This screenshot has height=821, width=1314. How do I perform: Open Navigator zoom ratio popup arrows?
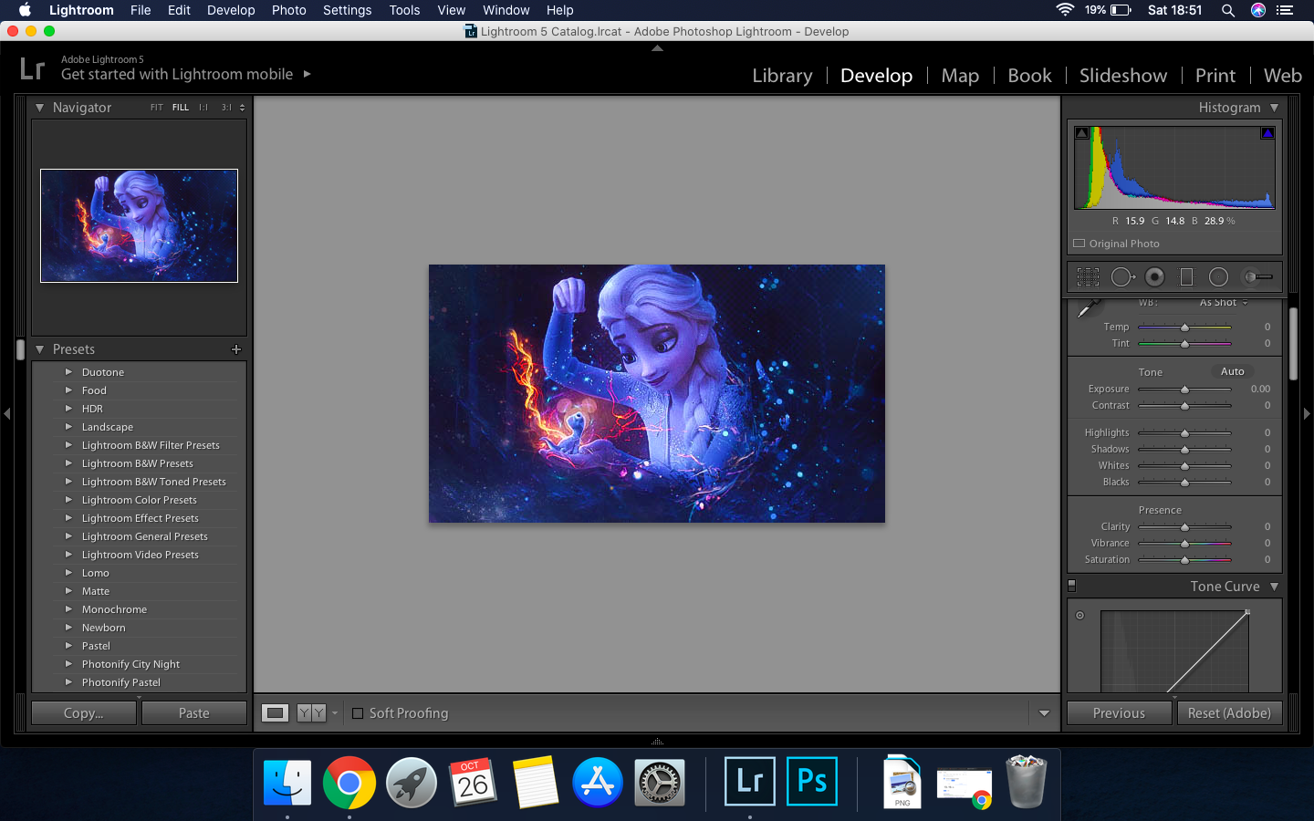[242, 108]
